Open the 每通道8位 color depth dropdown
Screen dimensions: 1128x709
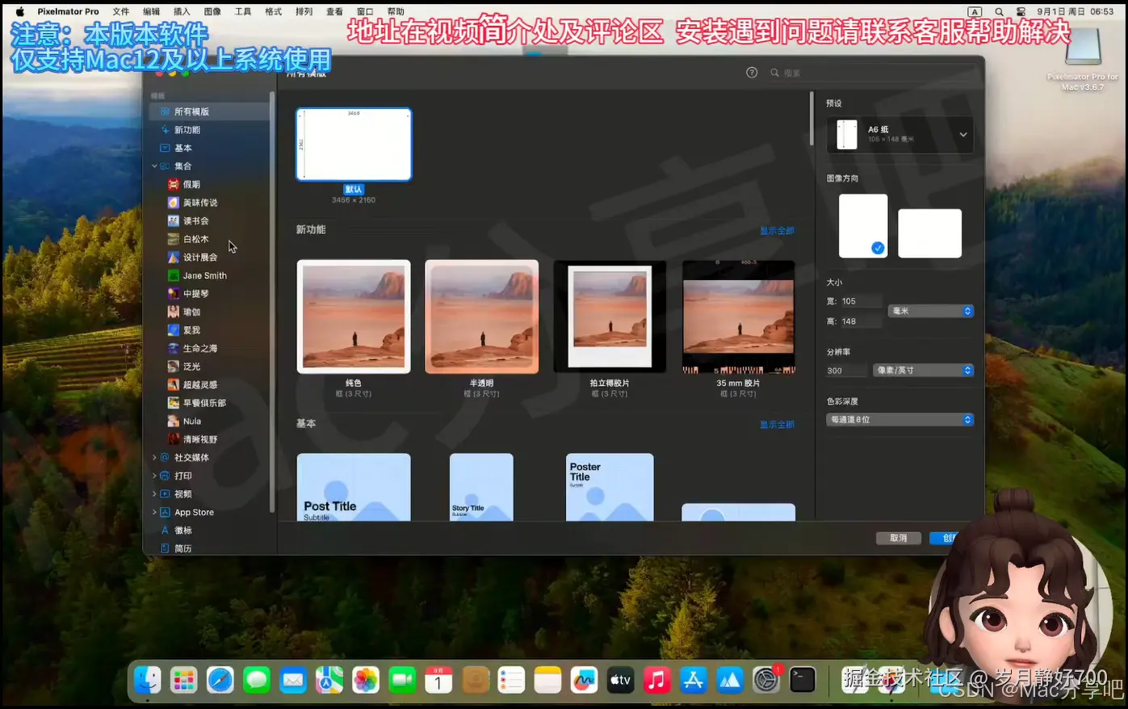pos(899,420)
